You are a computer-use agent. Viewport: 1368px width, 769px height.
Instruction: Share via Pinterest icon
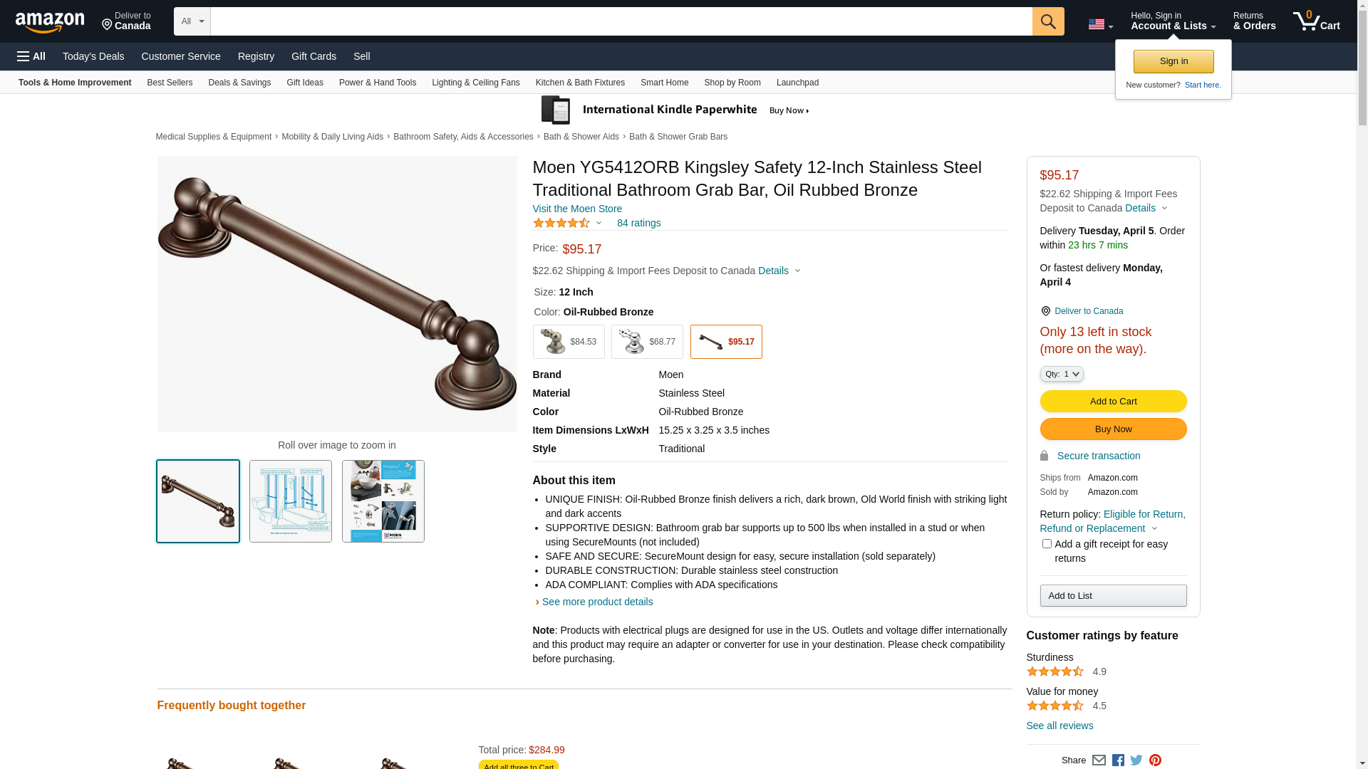pyautogui.click(x=1155, y=760)
